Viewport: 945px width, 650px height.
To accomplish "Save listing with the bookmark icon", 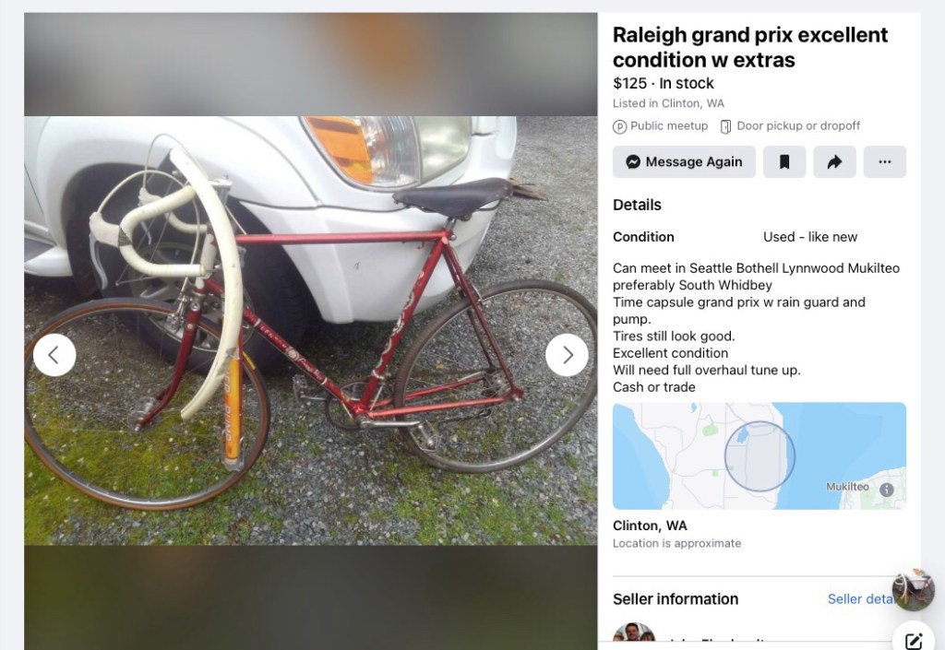I will pos(784,162).
